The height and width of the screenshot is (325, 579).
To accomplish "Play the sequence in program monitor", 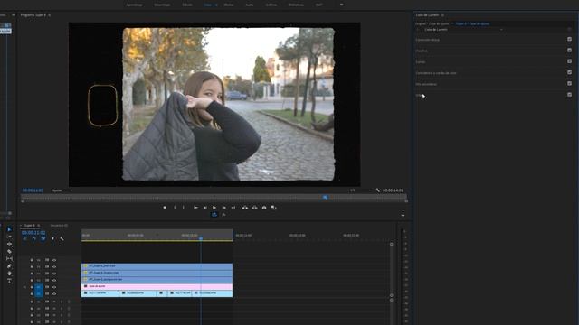I will (214, 208).
